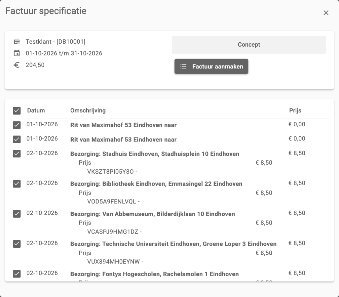Viewport: 339px width, 297px height.
Task: Uncheck the Technische Universiteit Eindhoven checkbox
Action: (x=17, y=244)
